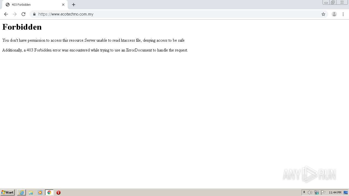Bookmark this page with the star icon

tap(323, 14)
